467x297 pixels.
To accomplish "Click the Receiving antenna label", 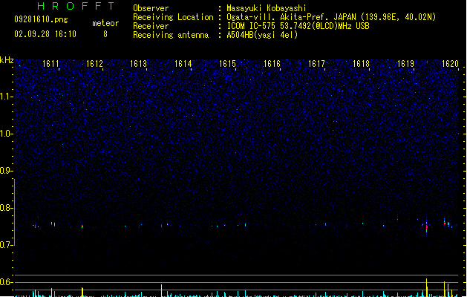I will (171, 35).
